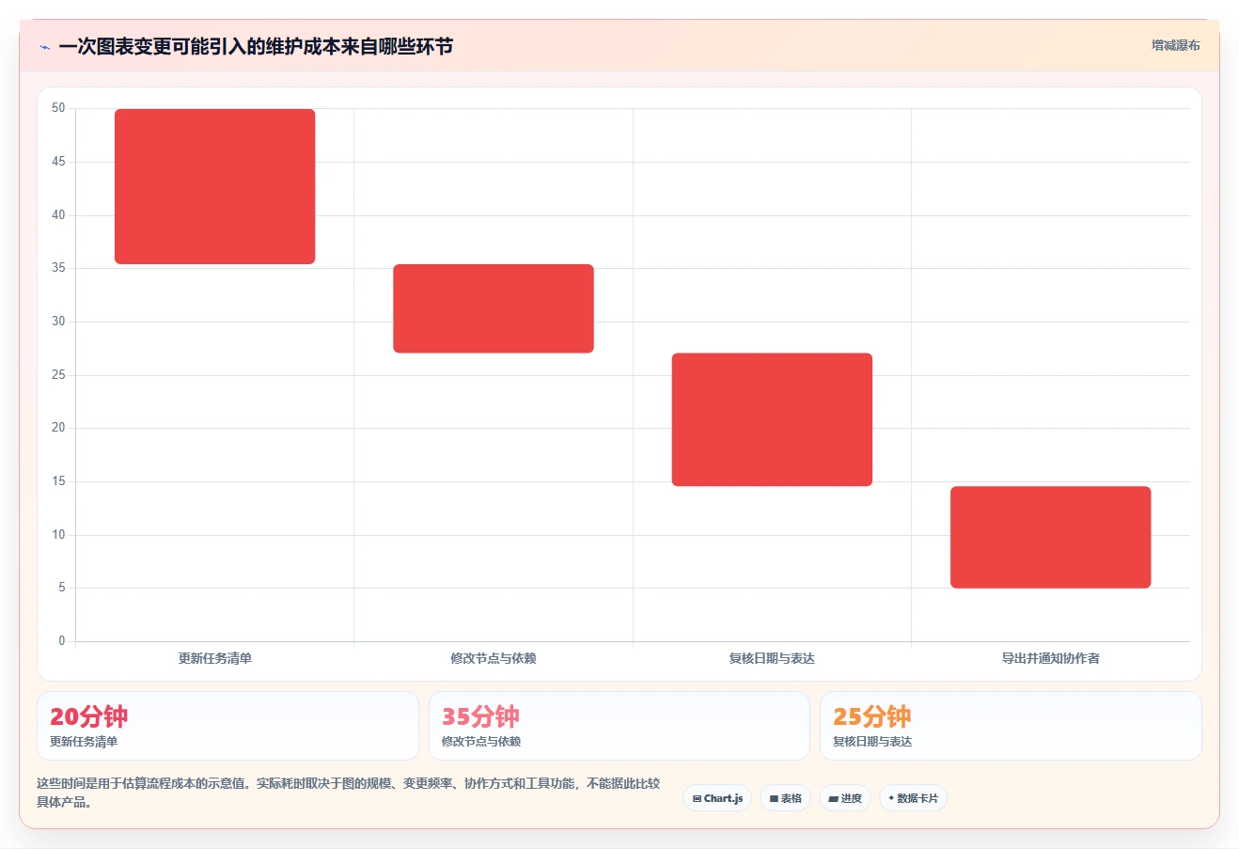The image size is (1239, 849).
Task: Click the lightning icon beside the chart title
Action: coord(44,47)
